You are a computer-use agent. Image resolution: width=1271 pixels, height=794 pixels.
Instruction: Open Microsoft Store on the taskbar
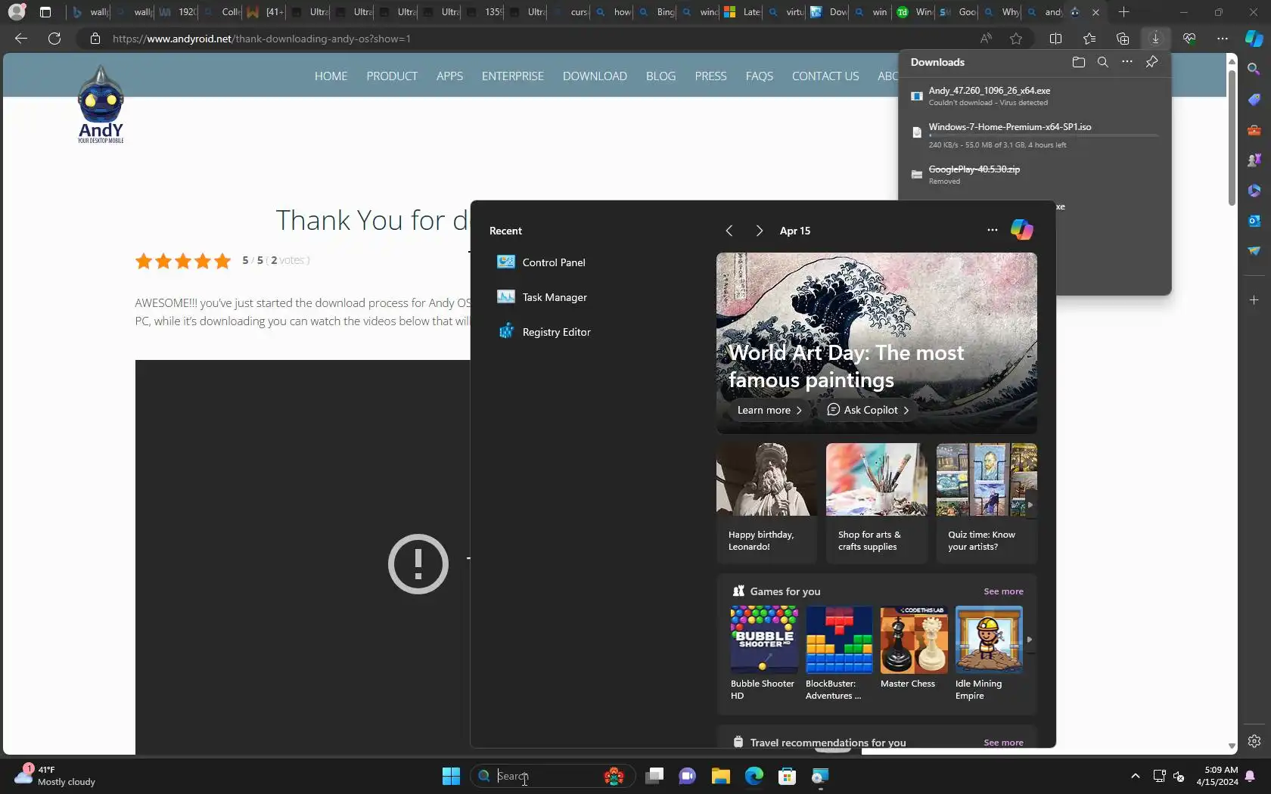coord(788,776)
